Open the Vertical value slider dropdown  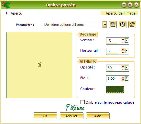[x=127, y=41]
